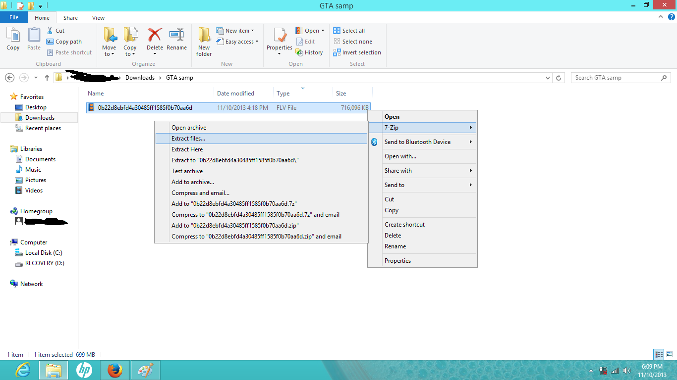This screenshot has width=677, height=380.
Task: Collapse the ribbon with the chevron
Action: pos(660,17)
